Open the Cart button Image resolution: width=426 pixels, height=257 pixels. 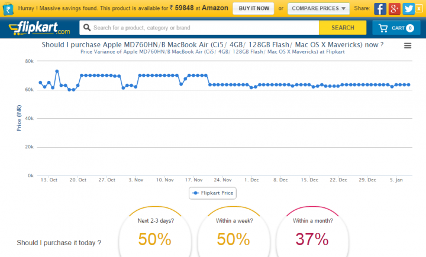pyautogui.click(x=396, y=28)
